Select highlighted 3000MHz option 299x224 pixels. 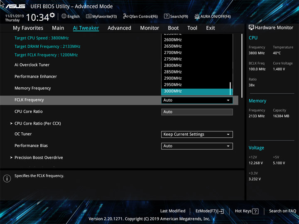pos(196,91)
